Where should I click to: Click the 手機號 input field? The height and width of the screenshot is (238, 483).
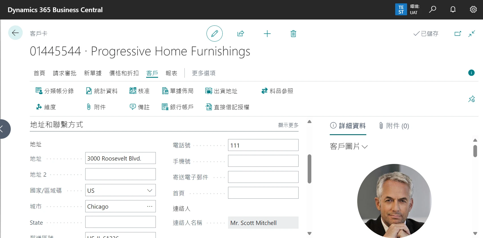(x=263, y=161)
